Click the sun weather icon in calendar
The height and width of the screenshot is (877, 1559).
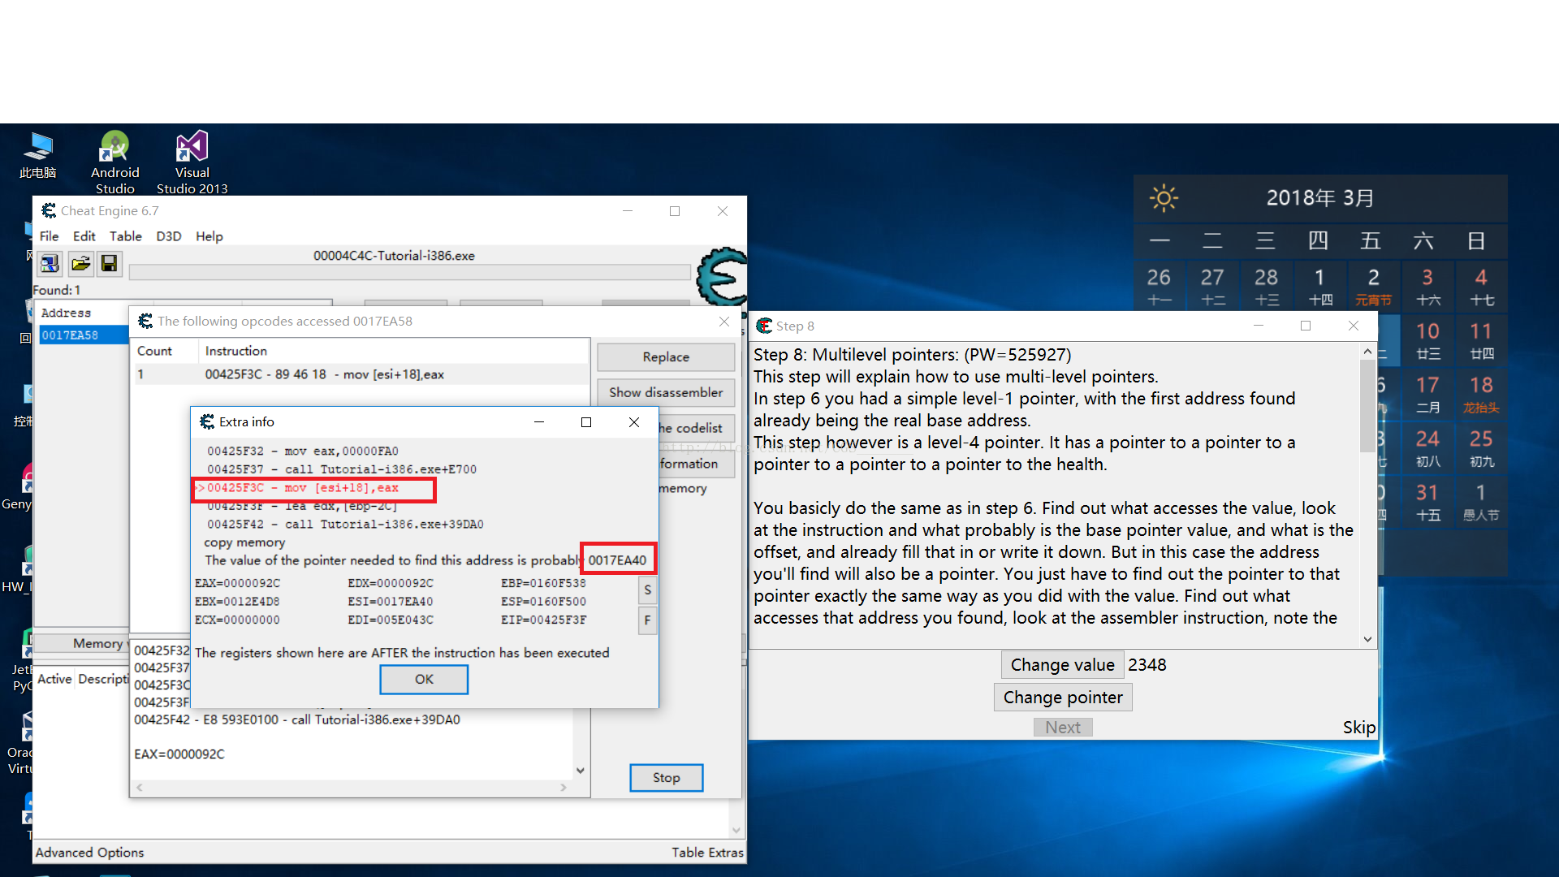tap(1164, 198)
